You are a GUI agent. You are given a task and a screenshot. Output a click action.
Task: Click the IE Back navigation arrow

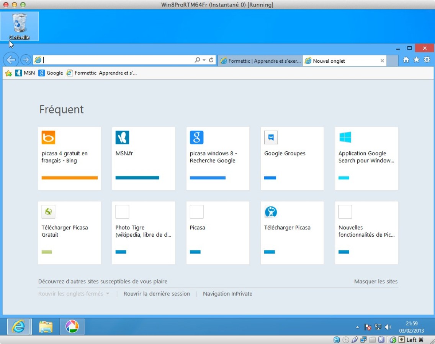pos(11,60)
